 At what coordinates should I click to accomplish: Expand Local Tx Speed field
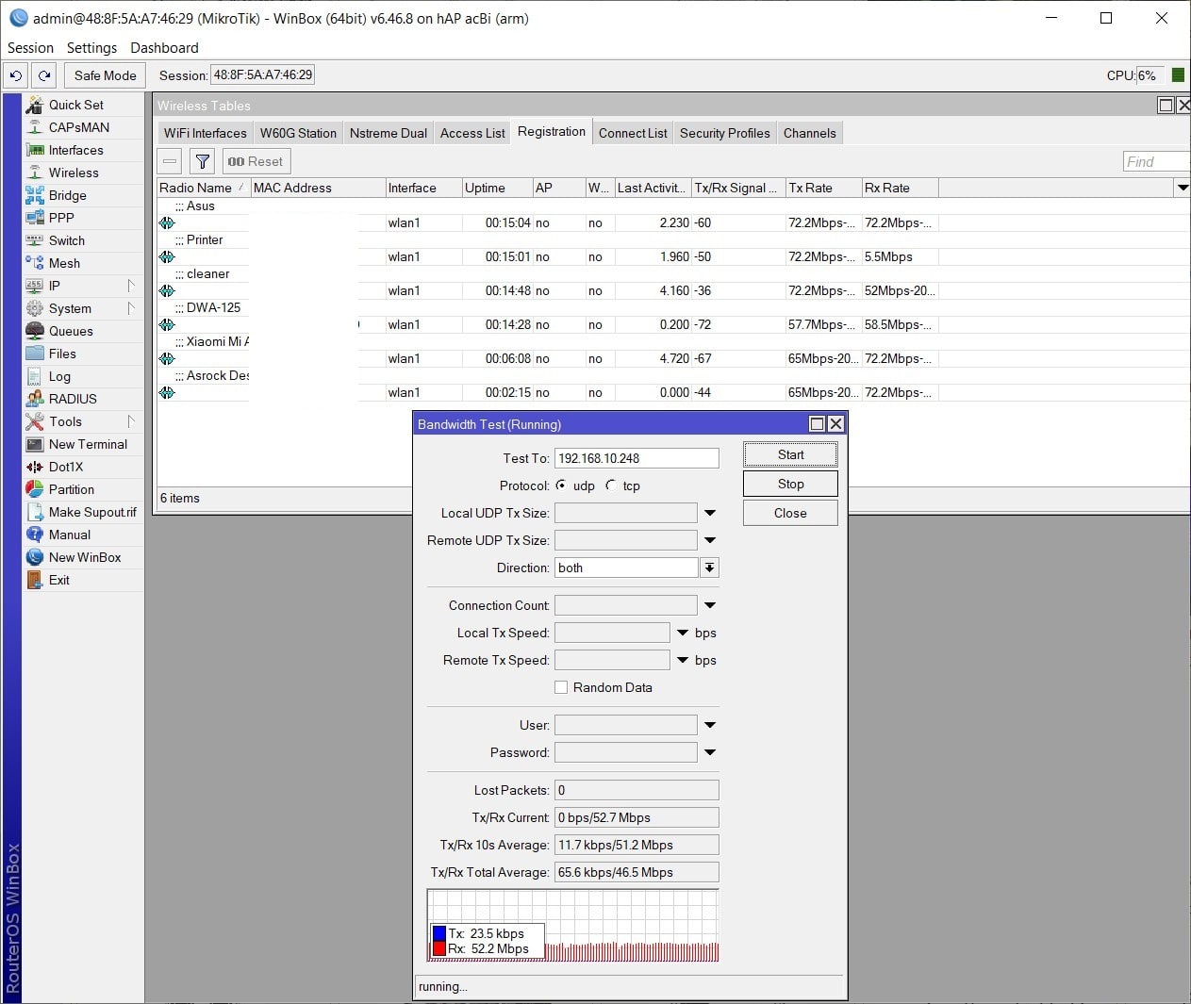tap(683, 633)
